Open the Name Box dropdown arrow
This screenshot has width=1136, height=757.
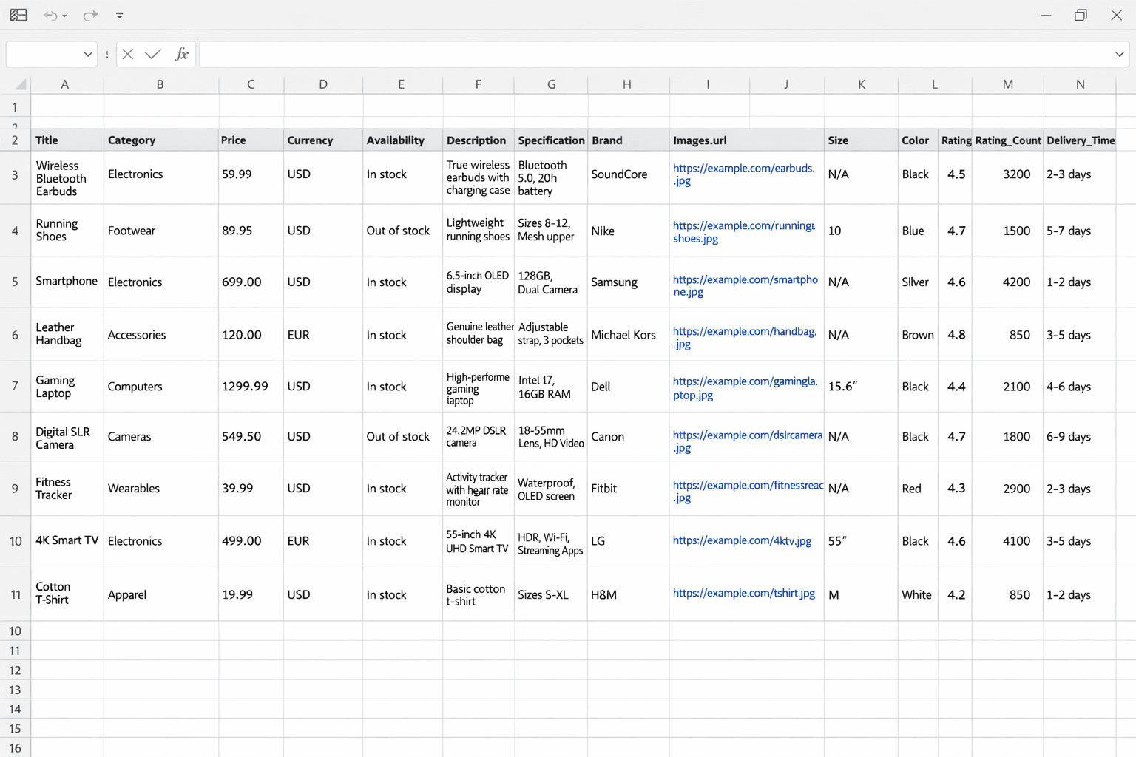pyautogui.click(x=88, y=54)
